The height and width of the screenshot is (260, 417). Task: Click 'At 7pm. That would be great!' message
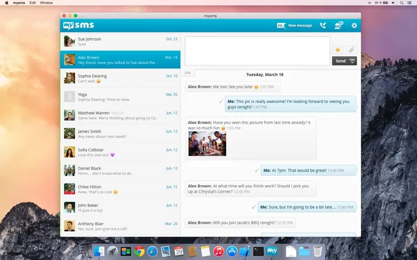(308, 171)
